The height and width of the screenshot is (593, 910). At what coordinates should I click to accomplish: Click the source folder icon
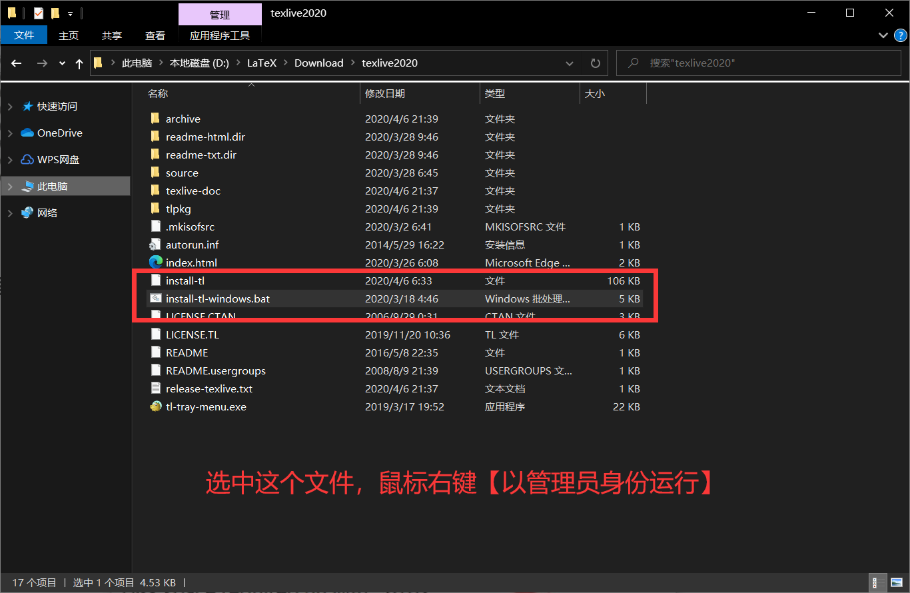155,173
